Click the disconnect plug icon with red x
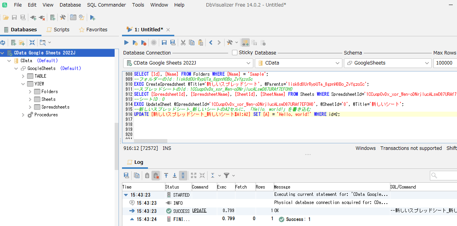Image resolution: width=457 pixels, height=226 pixels. click(x=42, y=18)
